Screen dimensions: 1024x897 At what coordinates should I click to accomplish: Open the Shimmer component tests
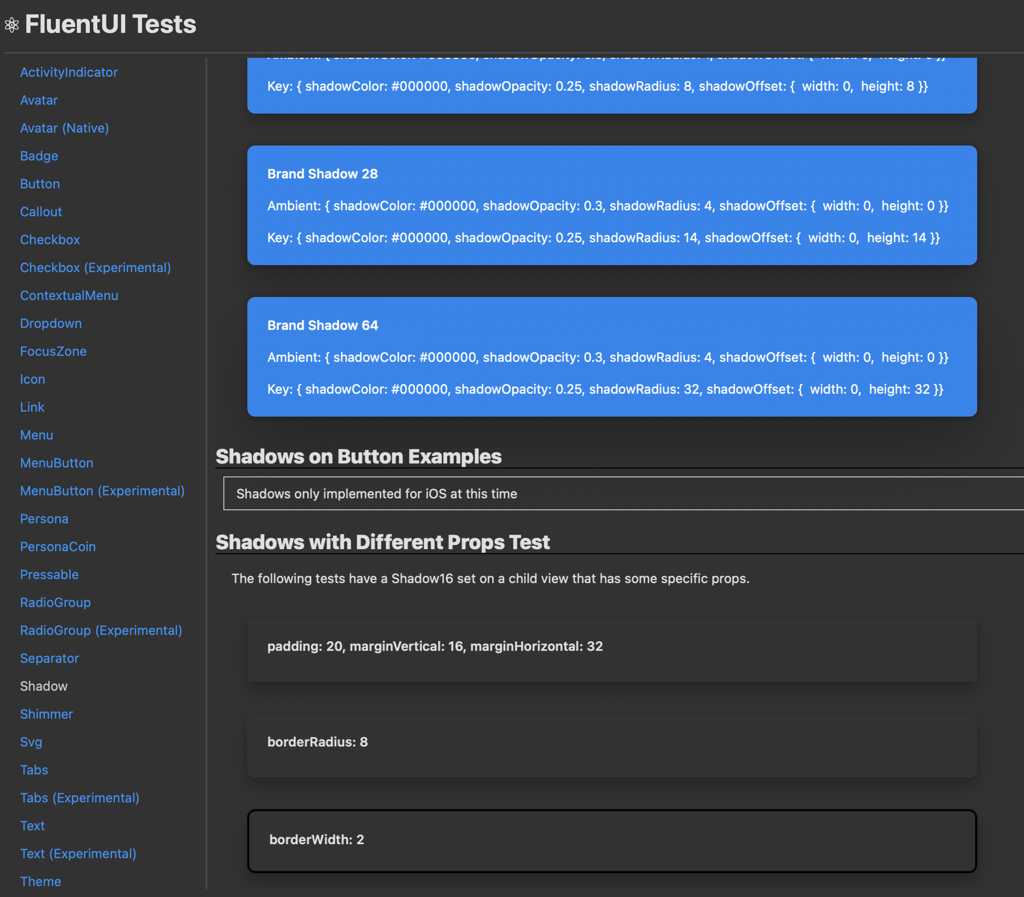point(46,714)
